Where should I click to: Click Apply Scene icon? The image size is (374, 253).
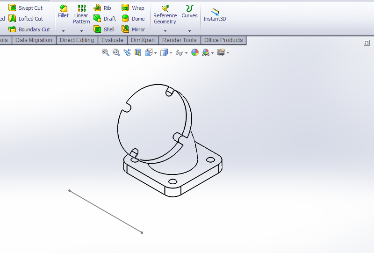206,52
